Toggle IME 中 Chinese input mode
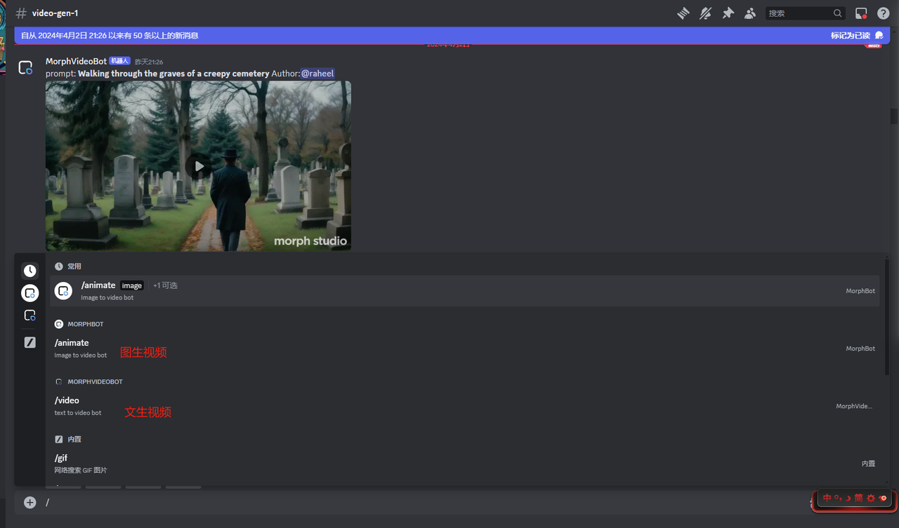The image size is (899, 528). coord(827,498)
